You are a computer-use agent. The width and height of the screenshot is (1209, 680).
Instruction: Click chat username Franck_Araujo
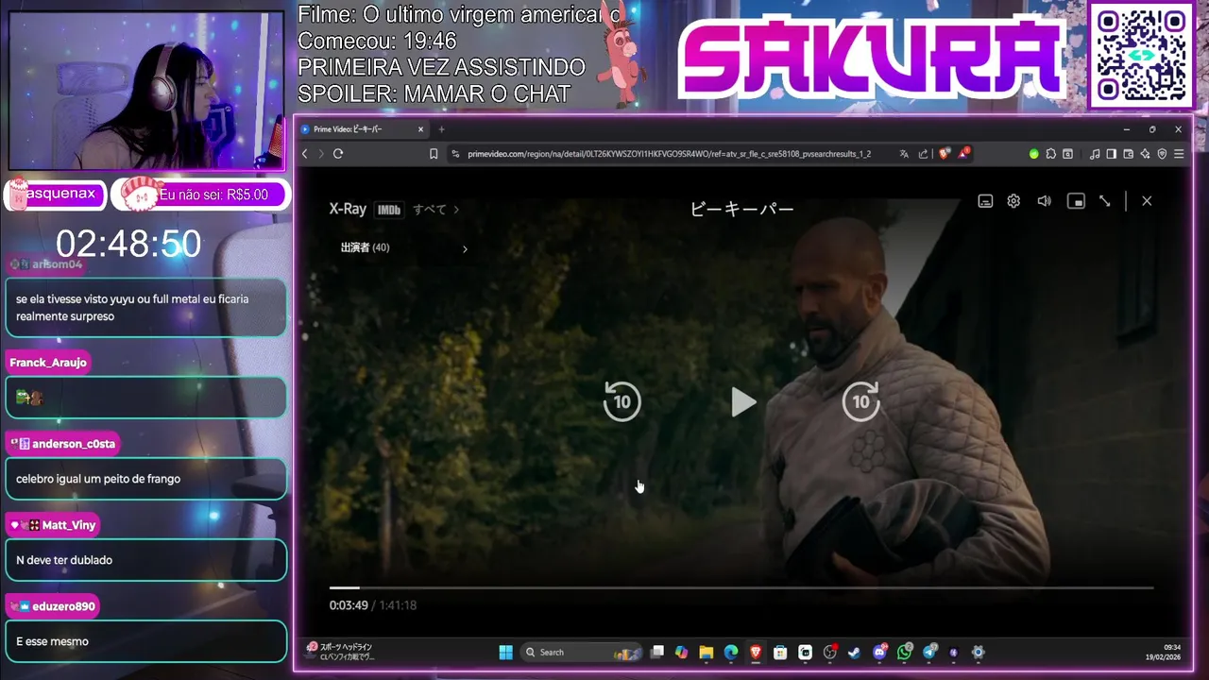click(48, 363)
